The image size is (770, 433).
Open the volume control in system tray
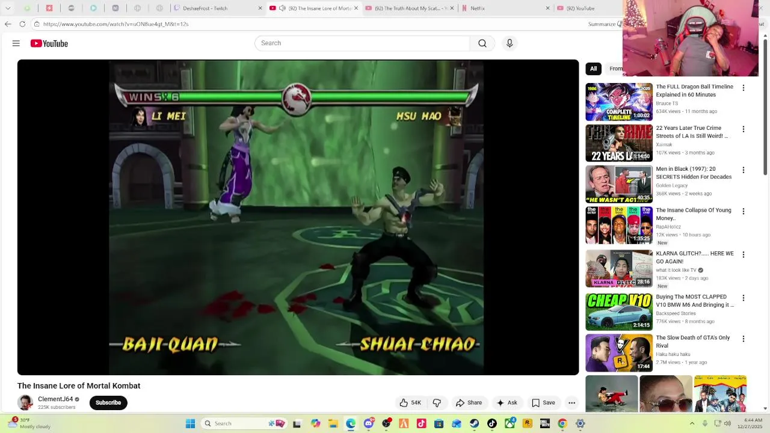click(727, 423)
